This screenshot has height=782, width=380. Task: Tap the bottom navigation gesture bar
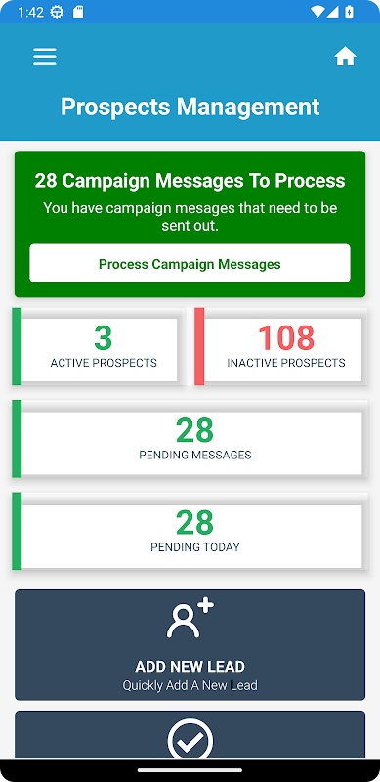[190, 770]
